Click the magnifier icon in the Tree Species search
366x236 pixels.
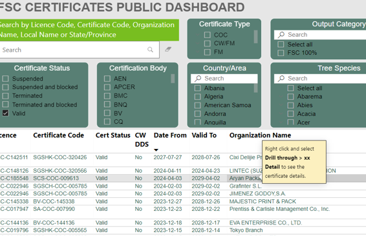(x=281, y=79)
